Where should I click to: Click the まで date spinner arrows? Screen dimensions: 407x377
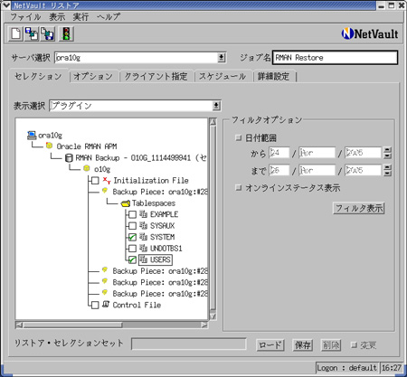pos(387,170)
